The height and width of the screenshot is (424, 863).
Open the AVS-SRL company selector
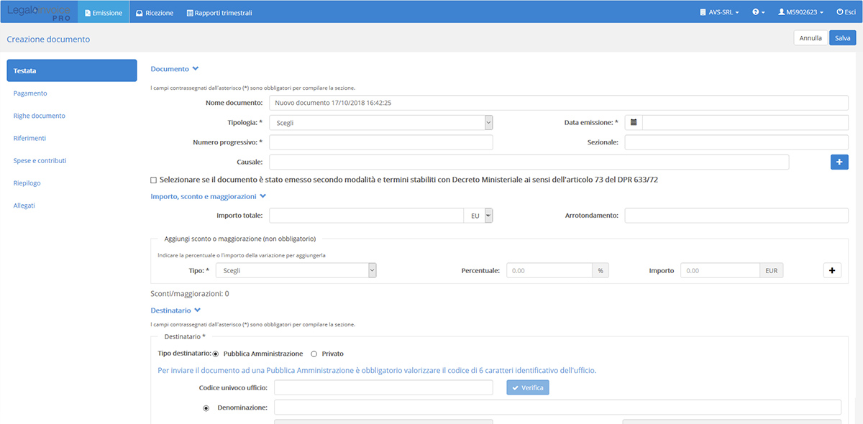click(x=719, y=12)
